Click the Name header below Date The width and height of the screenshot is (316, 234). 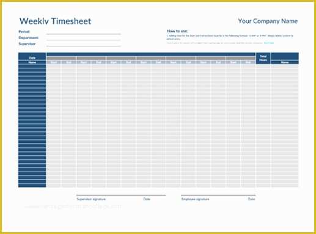coord(32,62)
